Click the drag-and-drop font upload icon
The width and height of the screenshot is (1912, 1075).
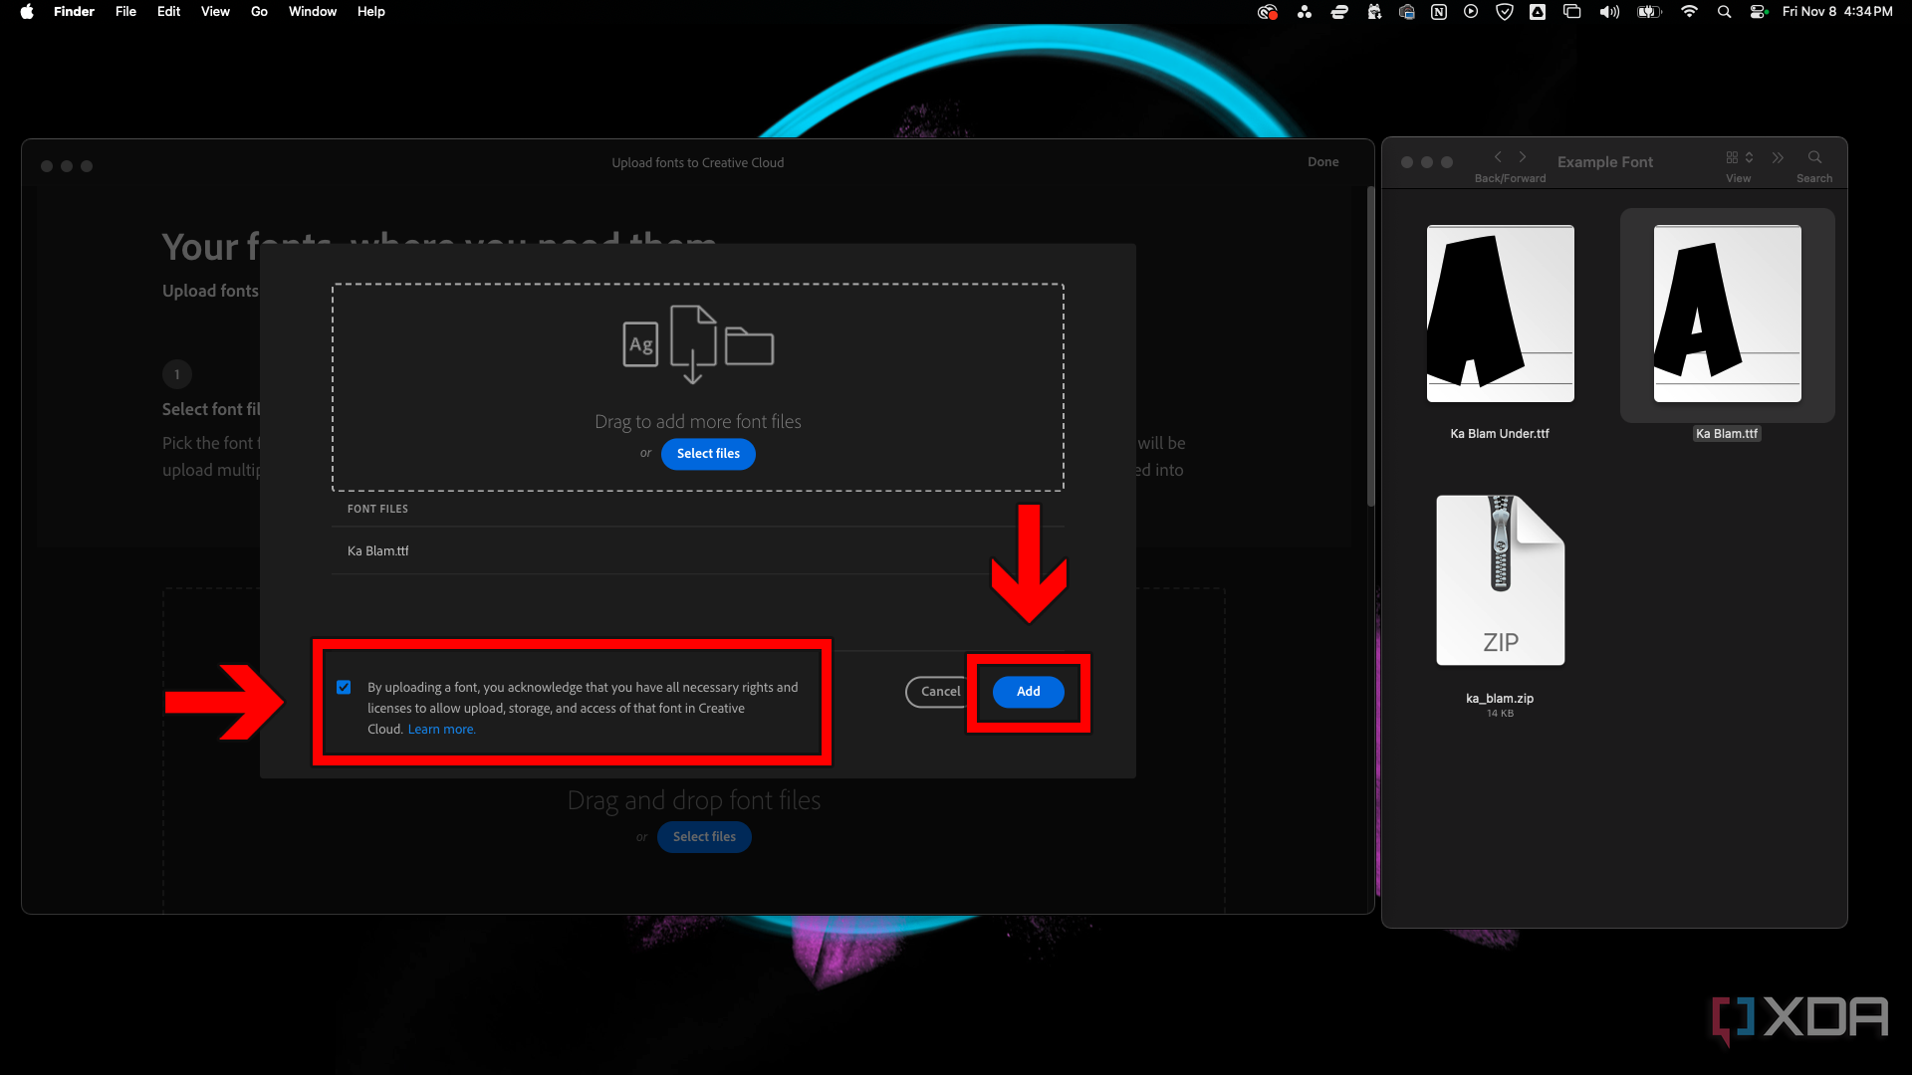click(x=696, y=345)
